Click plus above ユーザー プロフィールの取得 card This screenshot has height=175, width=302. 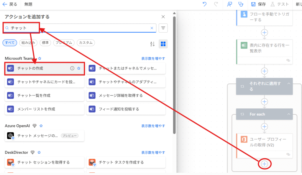coord(265,127)
